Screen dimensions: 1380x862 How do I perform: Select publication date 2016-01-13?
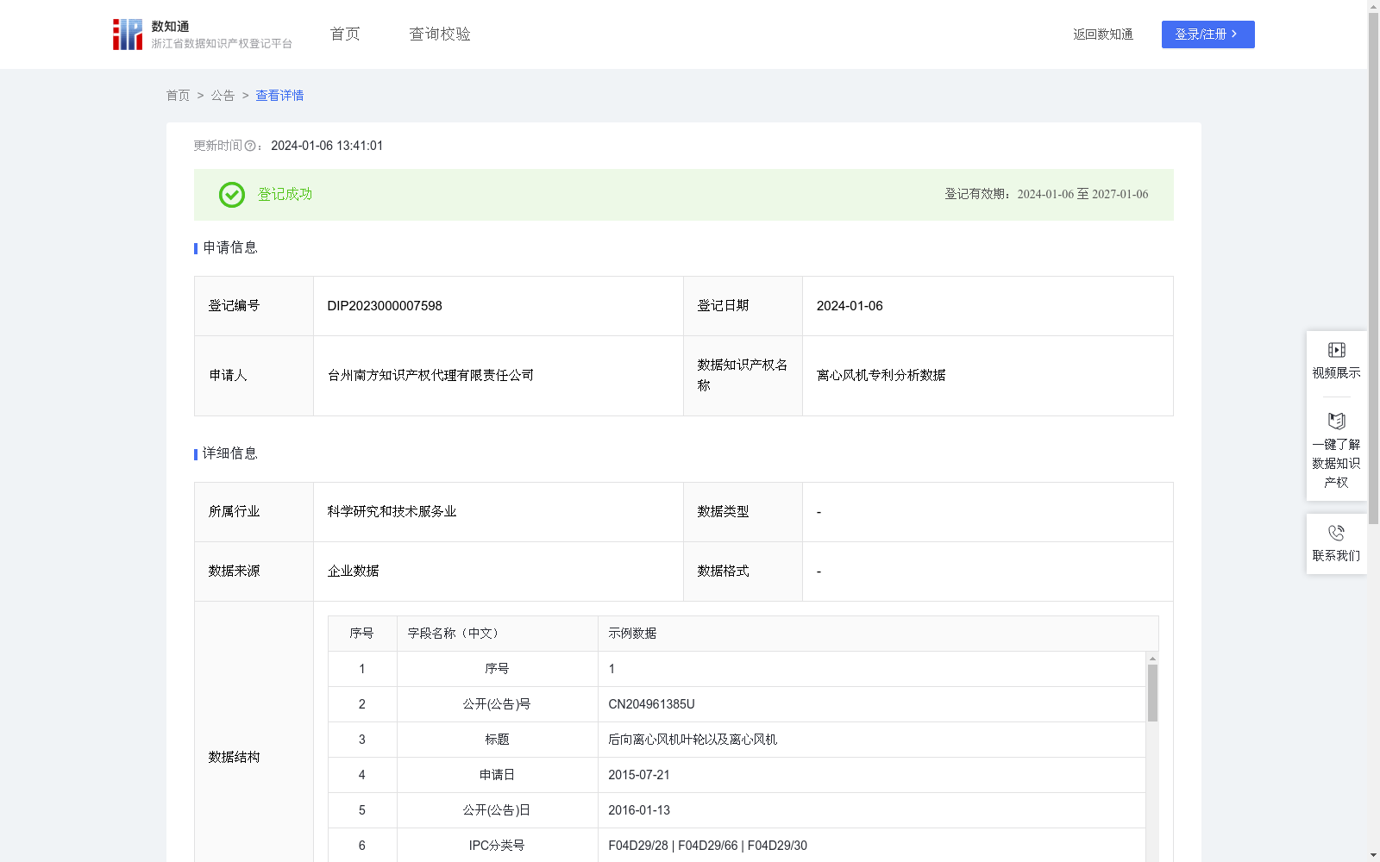639,810
